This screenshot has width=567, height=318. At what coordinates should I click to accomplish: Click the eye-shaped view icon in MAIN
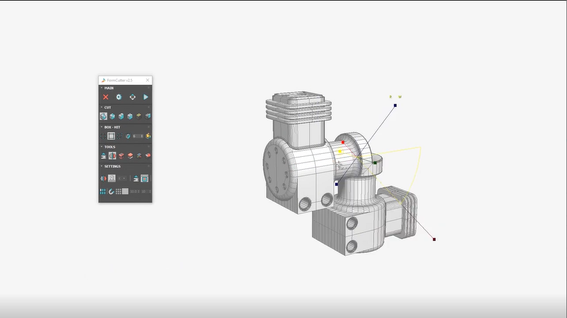pyautogui.click(x=132, y=97)
